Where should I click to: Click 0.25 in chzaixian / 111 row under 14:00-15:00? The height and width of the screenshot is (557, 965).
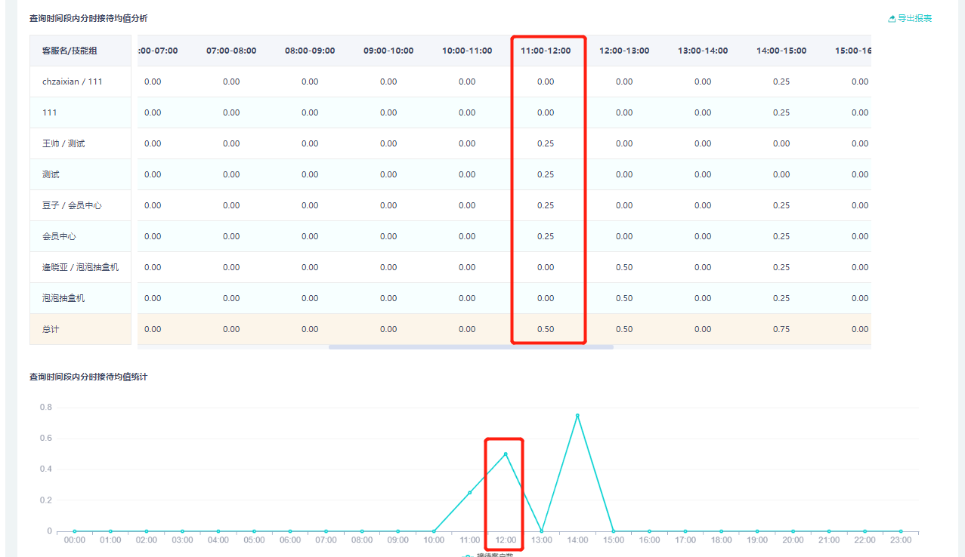[781, 82]
